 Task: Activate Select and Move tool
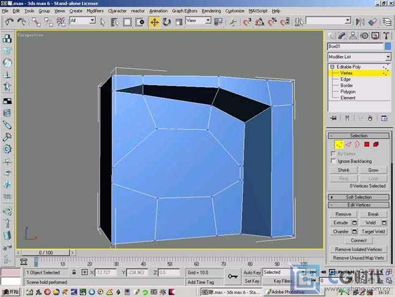154,22
